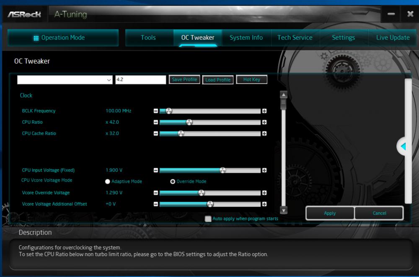
Task: Click the minus icon on CPU Cache Ratio slider
Action: [156, 133]
